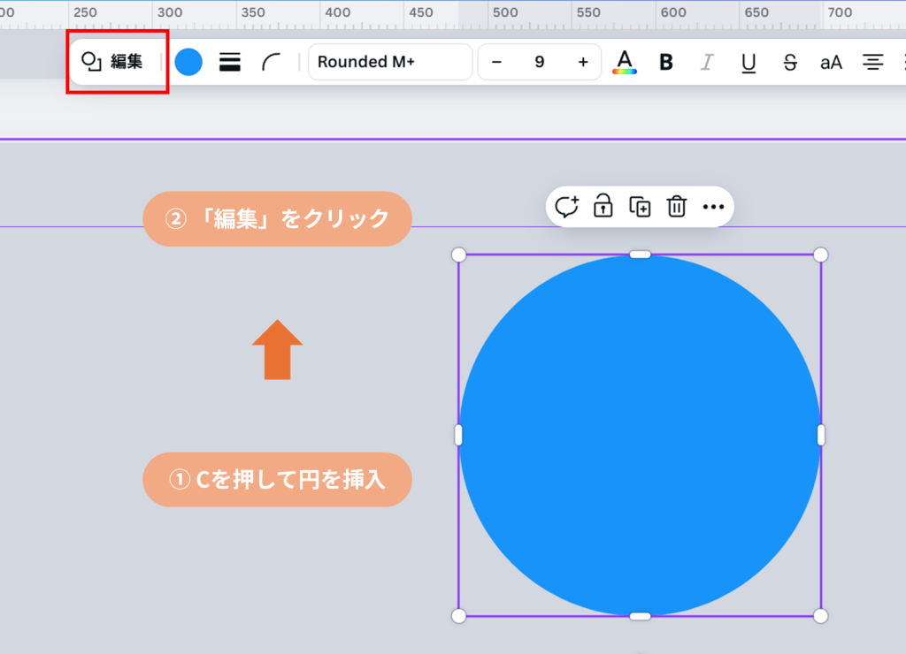Image resolution: width=906 pixels, height=654 pixels.
Task: Switch text case with aA button
Action: 831,62
